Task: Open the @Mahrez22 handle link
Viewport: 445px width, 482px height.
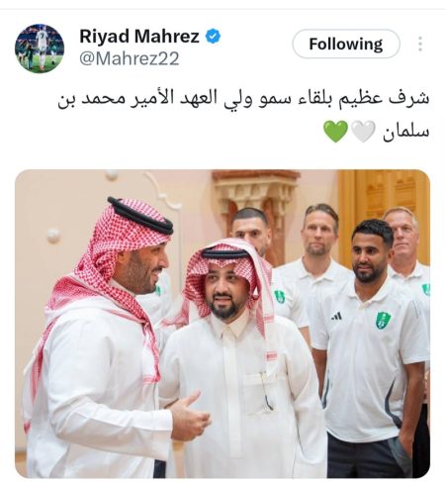Action: (130, 58)
